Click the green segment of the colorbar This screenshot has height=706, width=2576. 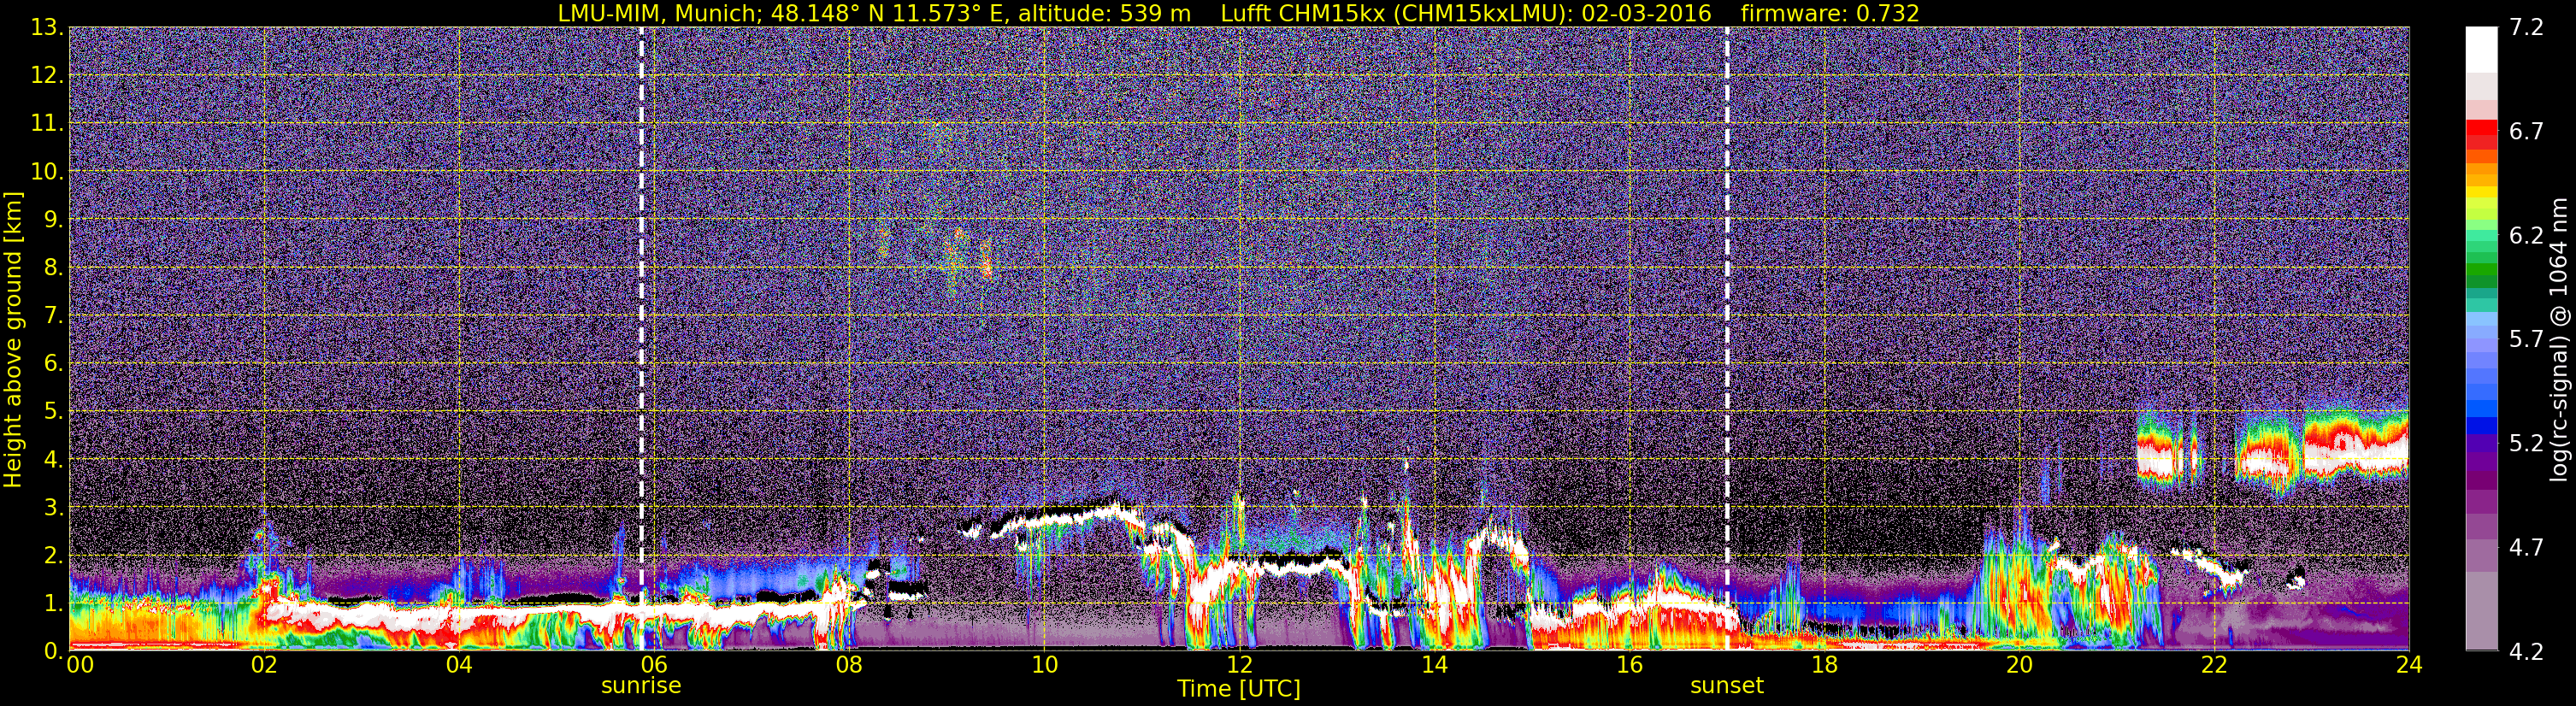point(2481,270)
